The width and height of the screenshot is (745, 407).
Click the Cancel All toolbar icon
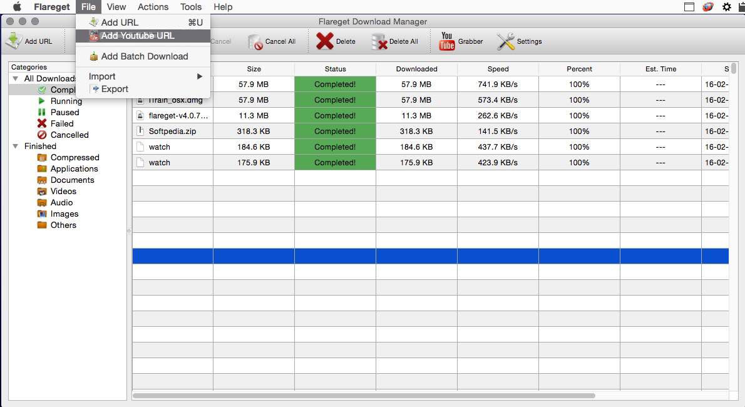tap(255, 42)
